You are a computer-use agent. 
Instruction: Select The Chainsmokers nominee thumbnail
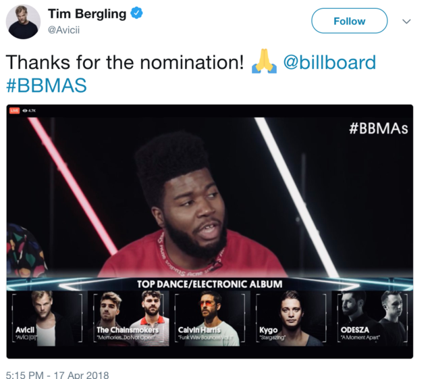[129, 319]
